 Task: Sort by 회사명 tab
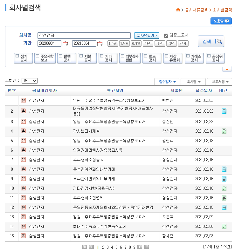(x=193, y=82)
